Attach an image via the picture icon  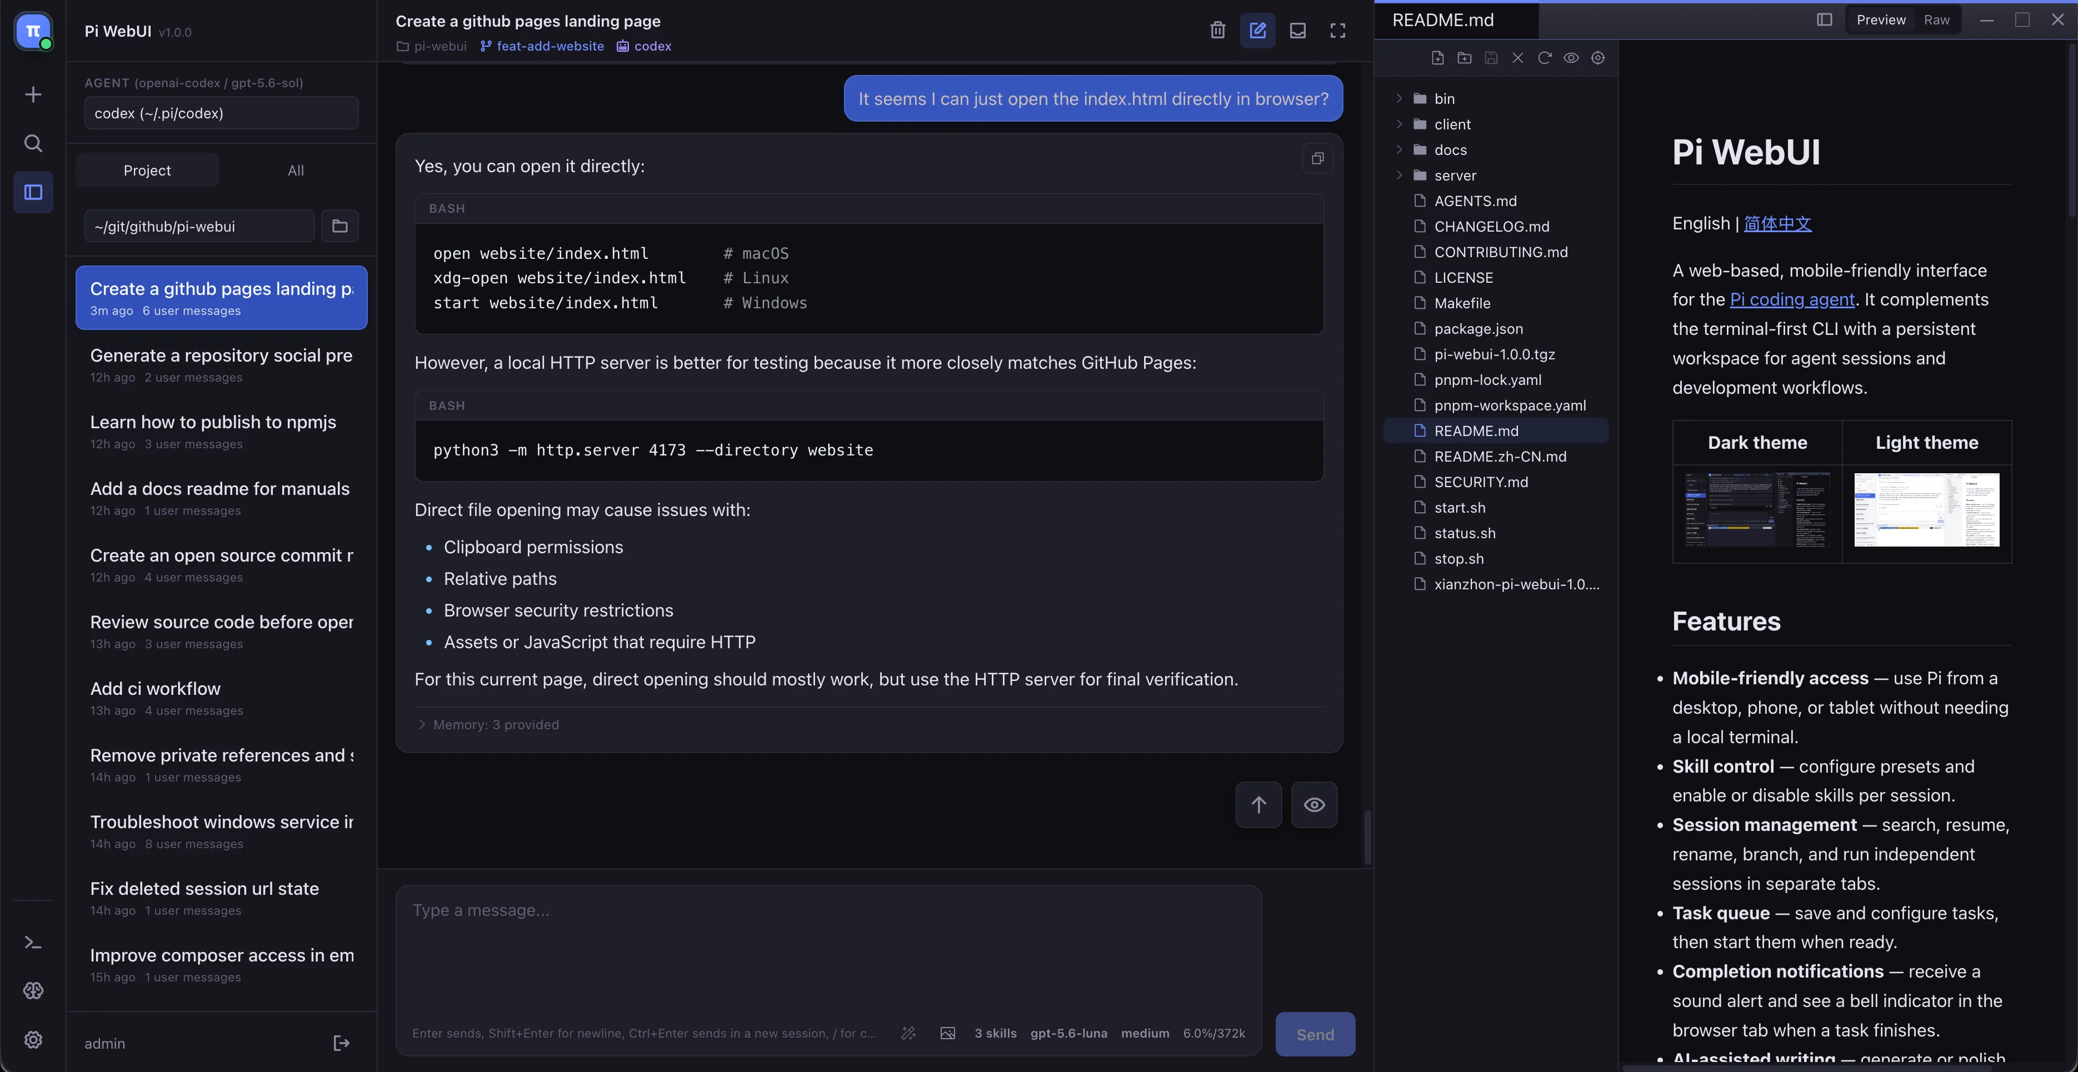tap(948, 1033)
